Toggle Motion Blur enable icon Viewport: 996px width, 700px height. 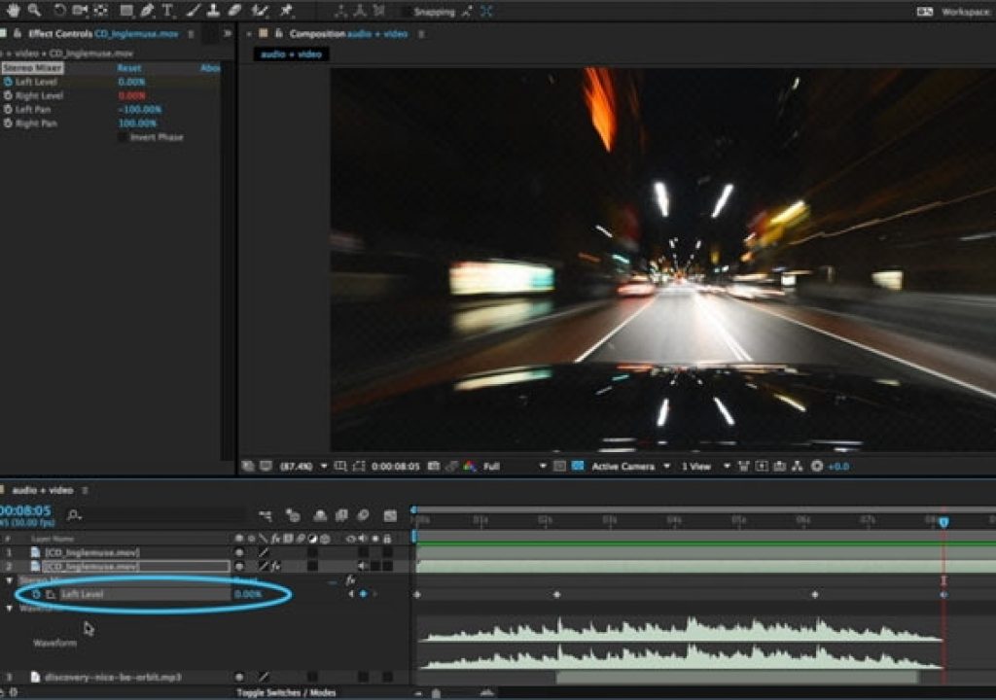click(364, 515)
